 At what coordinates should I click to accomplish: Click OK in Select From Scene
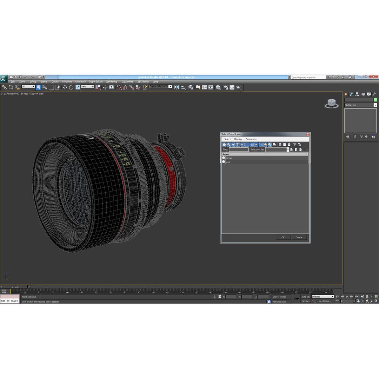point(283,237)
